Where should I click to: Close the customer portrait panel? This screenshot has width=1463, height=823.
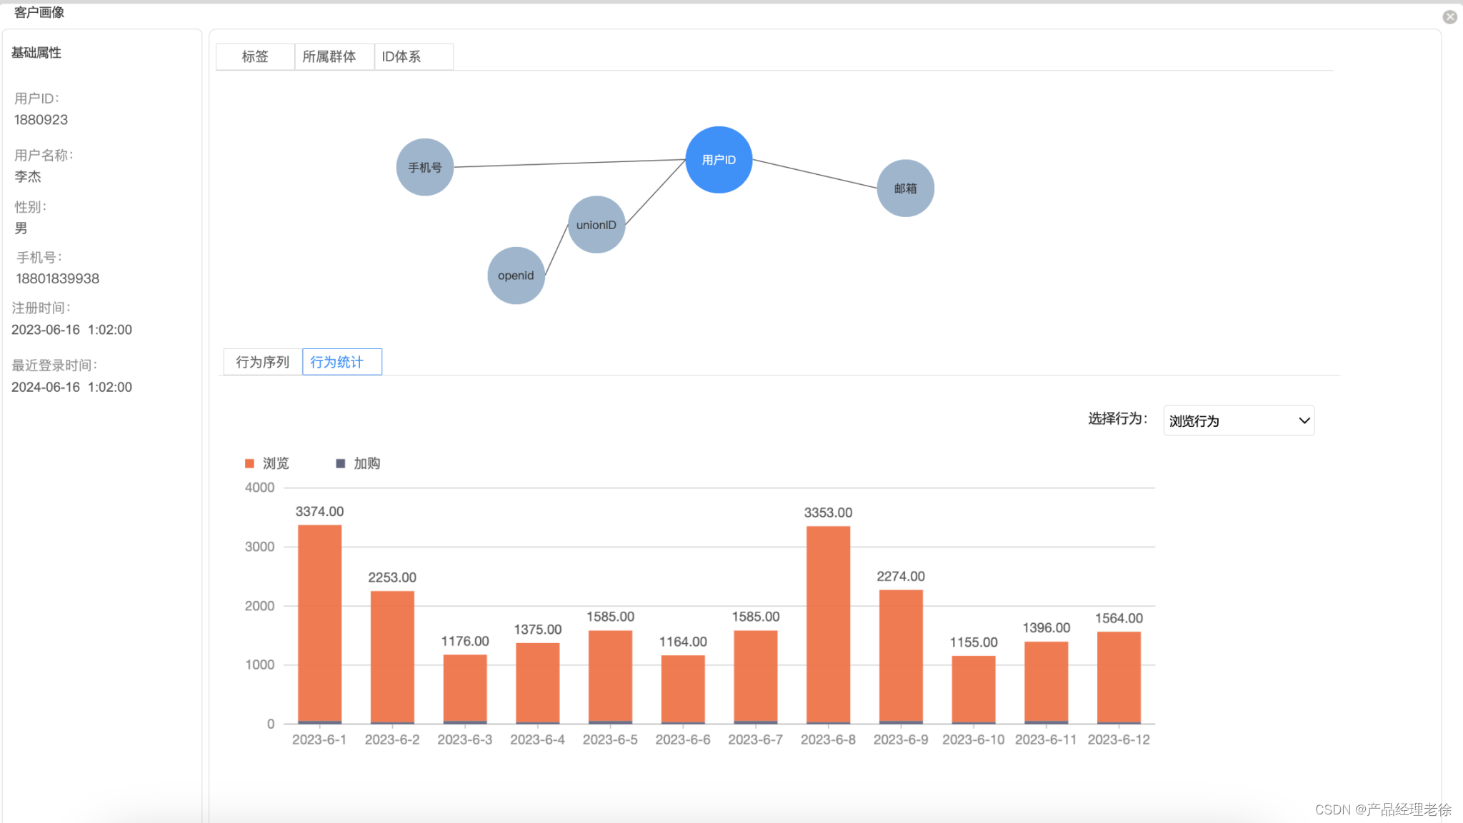(x=1449, y=17)
